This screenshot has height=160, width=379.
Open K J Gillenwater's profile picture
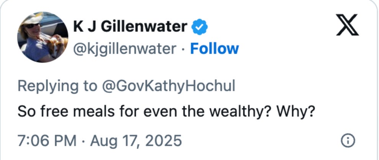point(43,37)
